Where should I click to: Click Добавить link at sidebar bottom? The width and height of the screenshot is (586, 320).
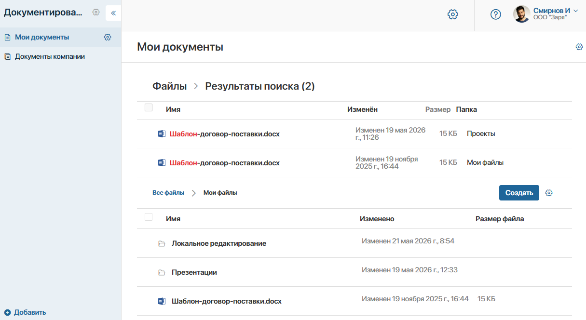[x=30, y=312]
